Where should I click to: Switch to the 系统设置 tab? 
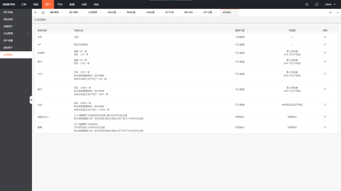(112, 12)
